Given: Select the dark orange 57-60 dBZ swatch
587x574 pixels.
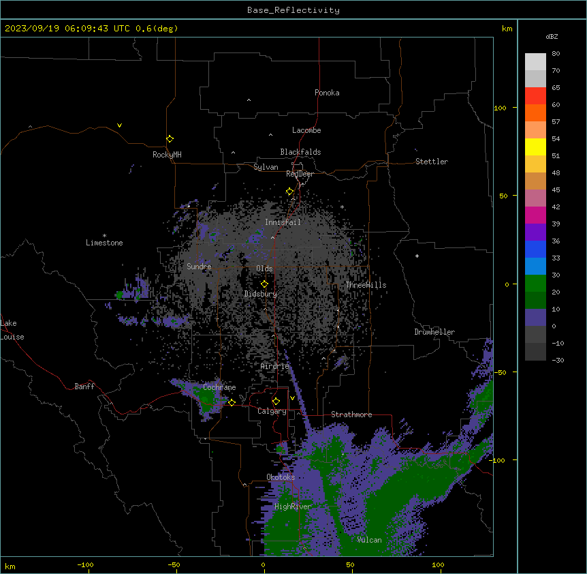Looking at the screenshot, I should click(x=535, y=112).
